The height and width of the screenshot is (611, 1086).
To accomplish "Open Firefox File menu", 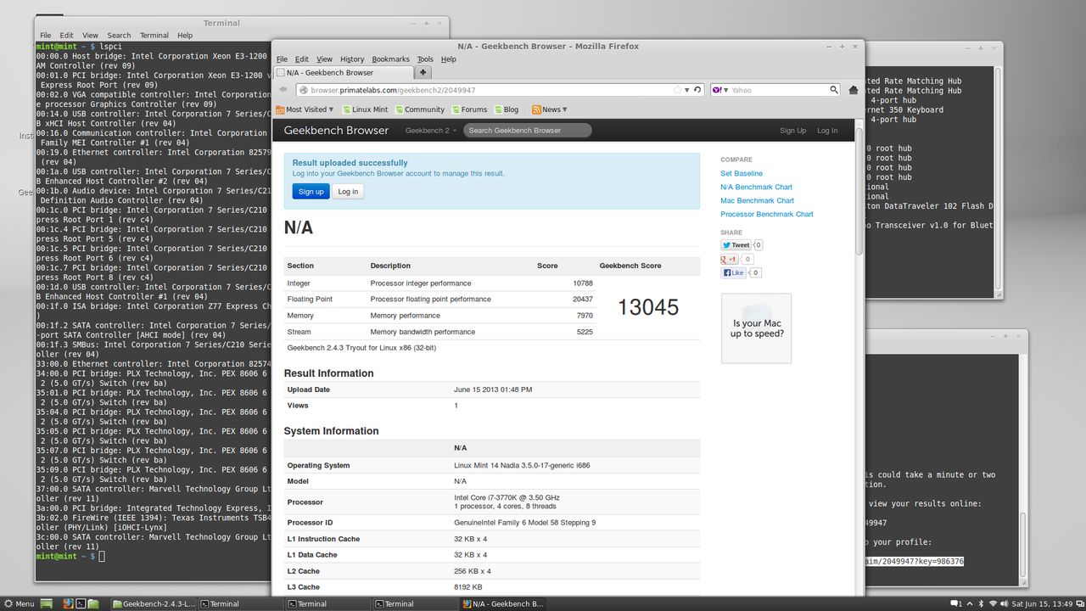I will click(x=282, y=59).
